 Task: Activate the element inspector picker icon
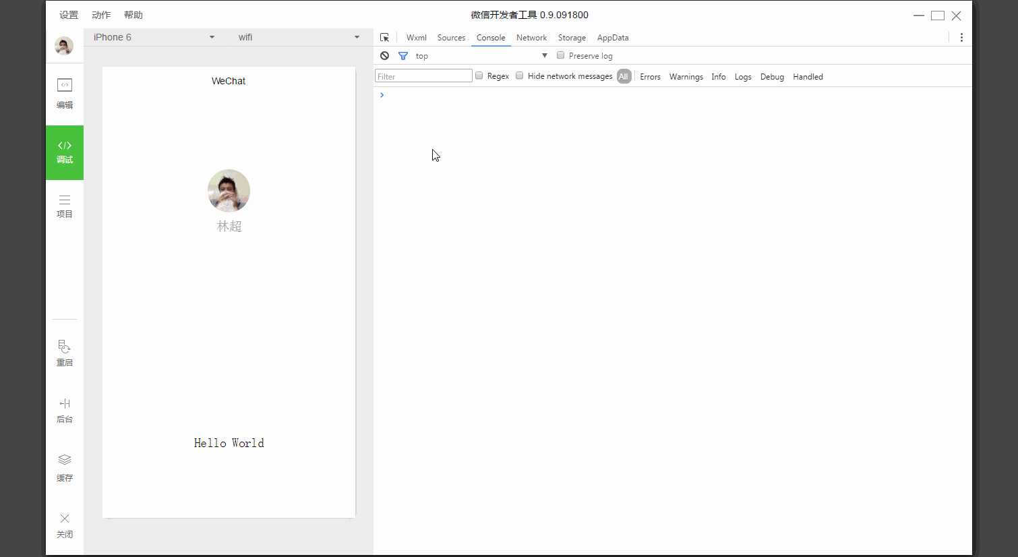point(384,38)
